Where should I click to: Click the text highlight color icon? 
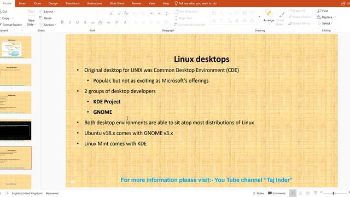pyautogui.click(x=116, y=22)
